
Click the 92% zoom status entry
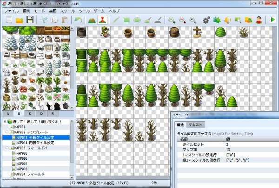click(154, 183)
